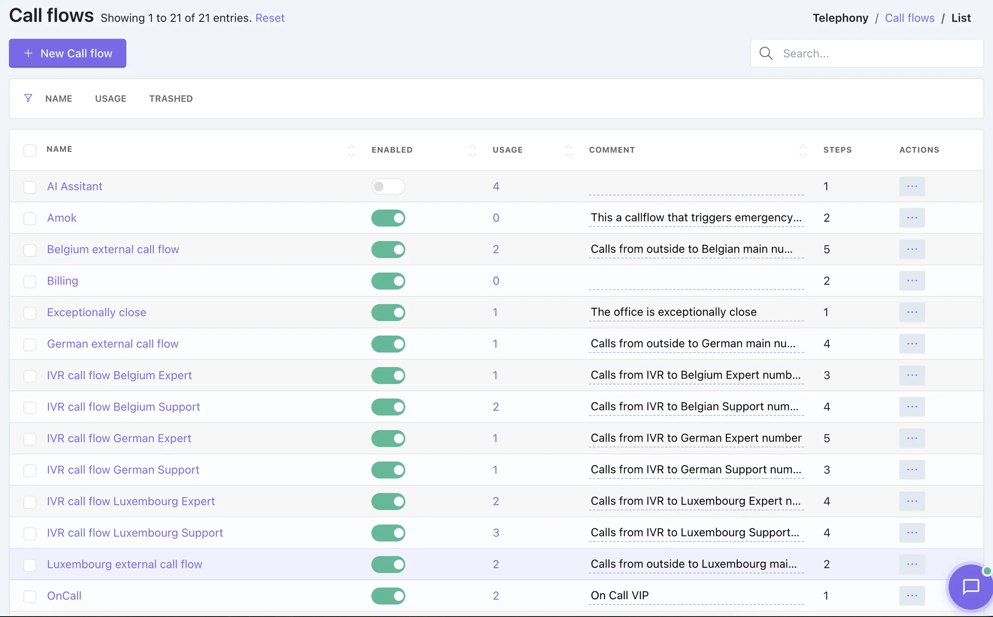Edit comment 'The office is exceptionally close'
The width and height of the screenshot is (993, 617).
coord(696,312)
